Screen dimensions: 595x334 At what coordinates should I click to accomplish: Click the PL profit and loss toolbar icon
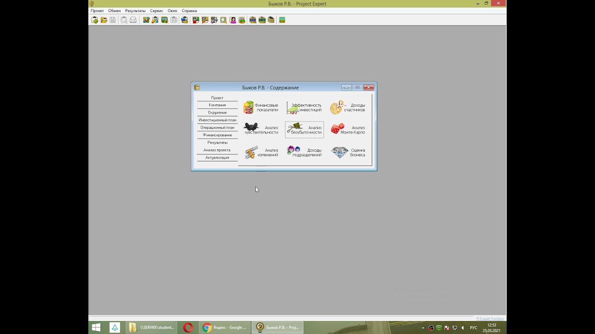196,20
